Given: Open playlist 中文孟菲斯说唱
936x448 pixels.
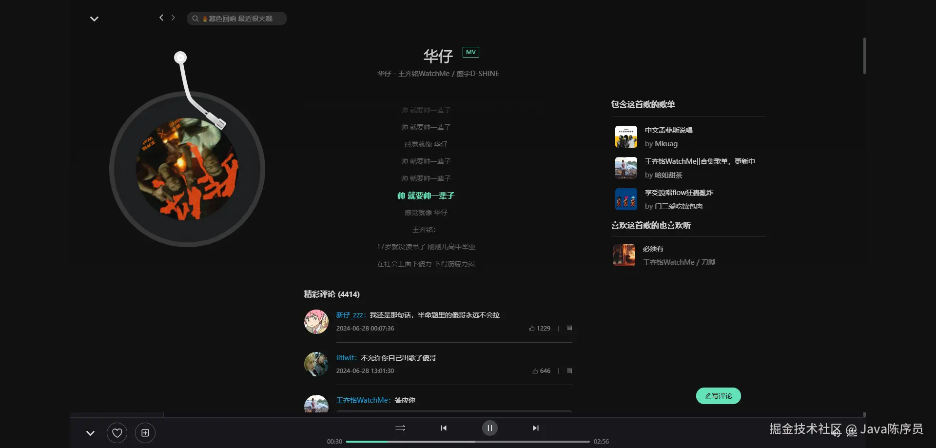Looking at the screenshot, I should coord(669,130).
